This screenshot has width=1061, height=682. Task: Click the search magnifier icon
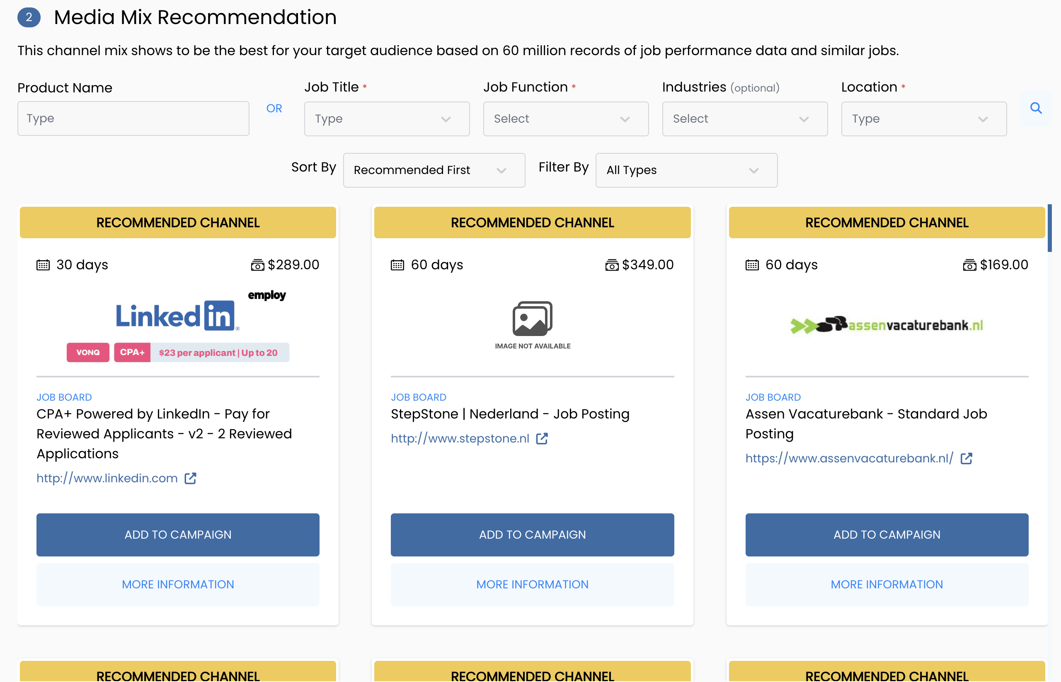[1035, 108]
